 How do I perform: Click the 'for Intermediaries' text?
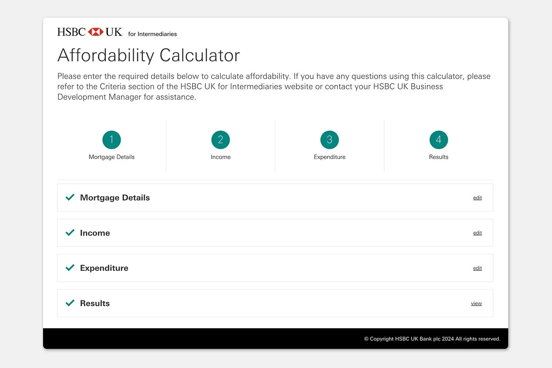pos(152,34)
